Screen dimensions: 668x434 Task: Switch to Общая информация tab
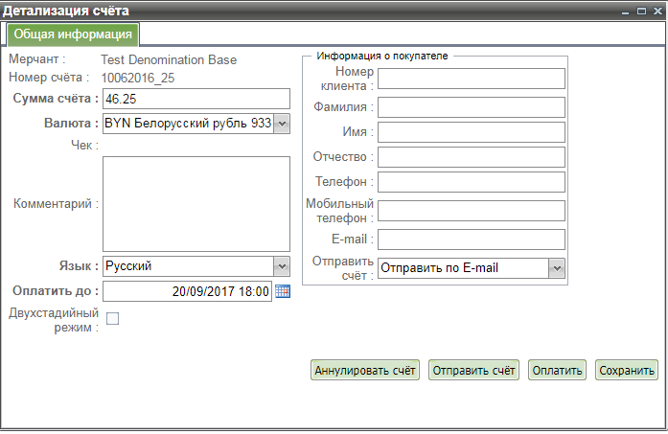point(73,34)
